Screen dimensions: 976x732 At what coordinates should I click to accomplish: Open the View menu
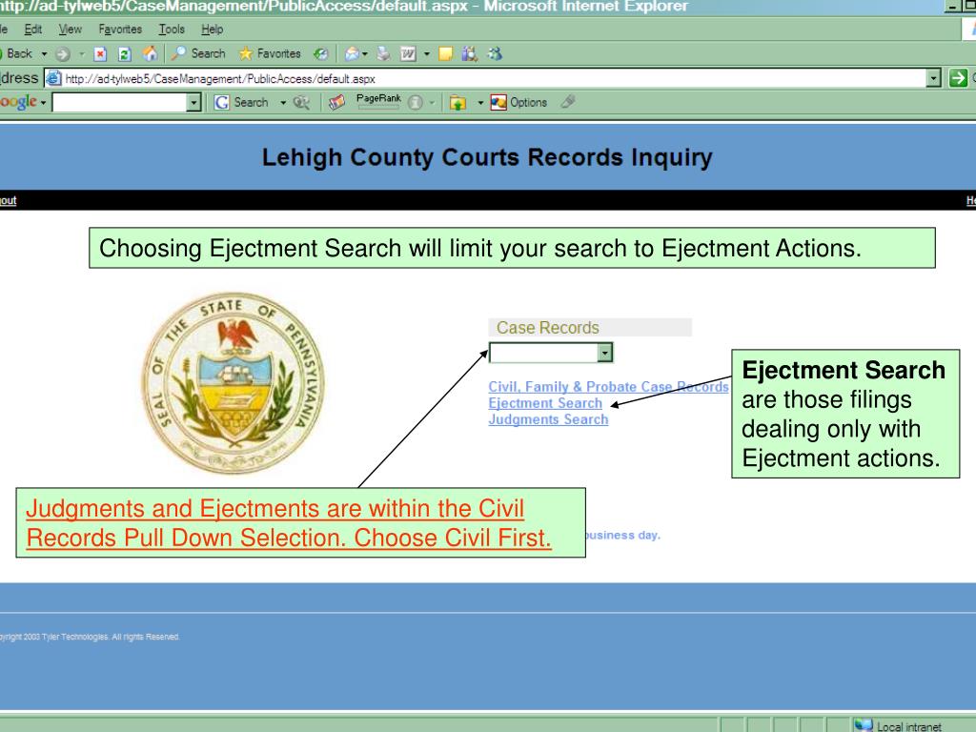[70, 30]
